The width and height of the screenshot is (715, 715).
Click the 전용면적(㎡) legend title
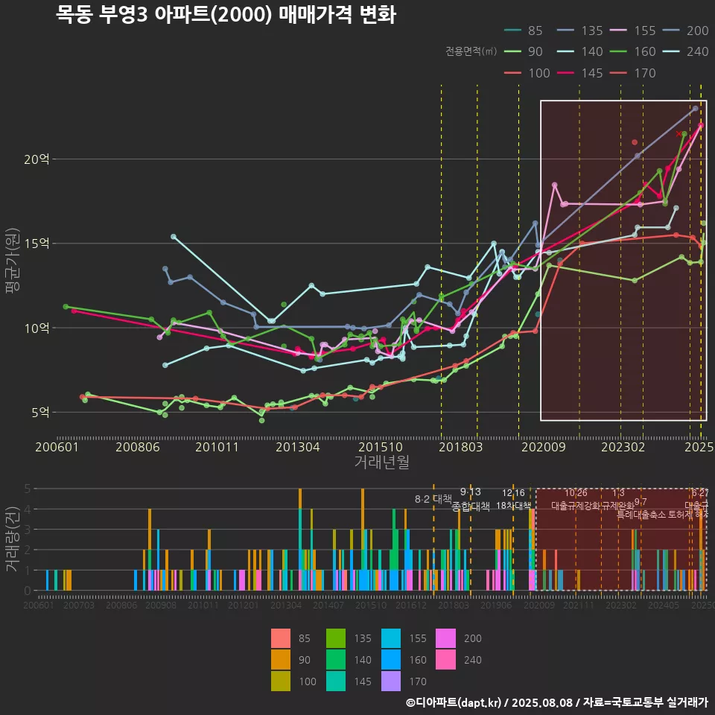pos(471,51)
